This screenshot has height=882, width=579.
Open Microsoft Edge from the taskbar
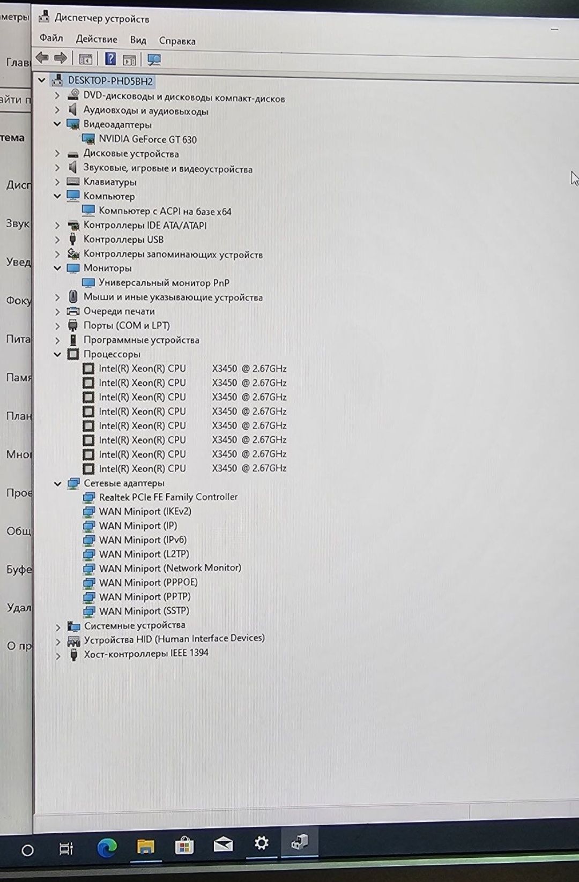click(107, 848)
